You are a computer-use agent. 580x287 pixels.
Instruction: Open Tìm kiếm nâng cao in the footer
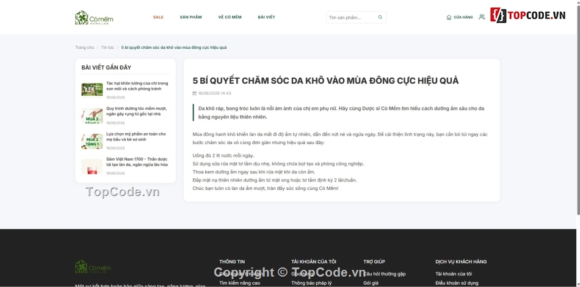coord(240,283)
